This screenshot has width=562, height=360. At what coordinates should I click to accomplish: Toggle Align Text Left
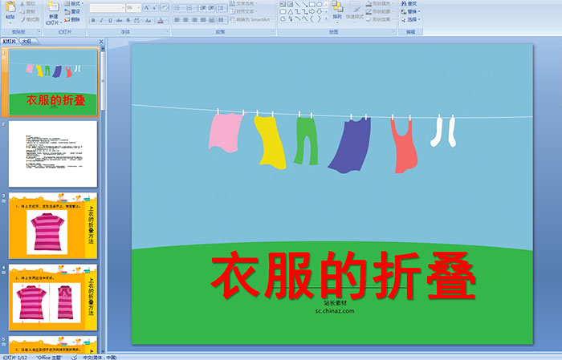pyautogui.click(x=177, y=20)
